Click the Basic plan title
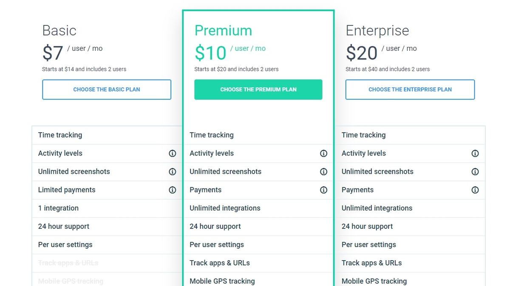The height and width of the screenshot is (286, 510). 59,30
